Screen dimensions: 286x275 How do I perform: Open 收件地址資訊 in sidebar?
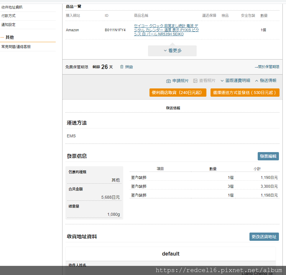pyautogui.click(x=12, y=7)
